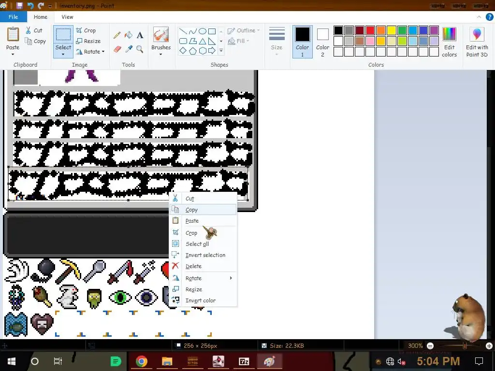
Task: Open the Size dropdown
Action: point(277,42)
